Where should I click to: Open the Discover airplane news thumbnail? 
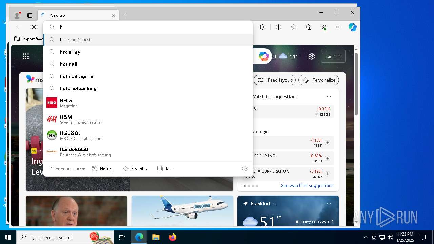pyautogui.click(x=182, y=211)
